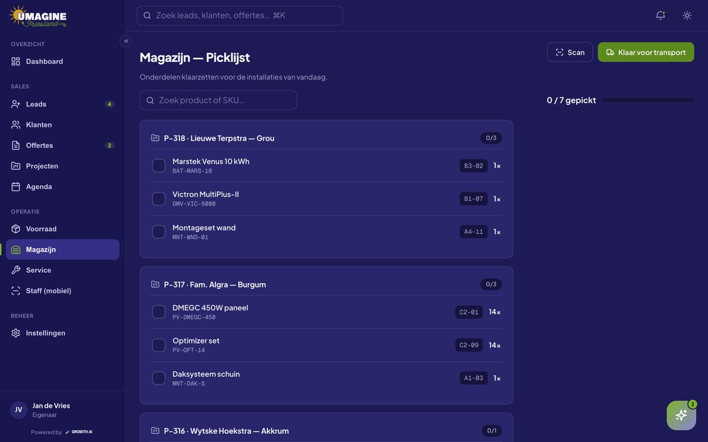The image size is (708, 442).
Task: Toggle light theme sun icon
Action: click(687, 15)
